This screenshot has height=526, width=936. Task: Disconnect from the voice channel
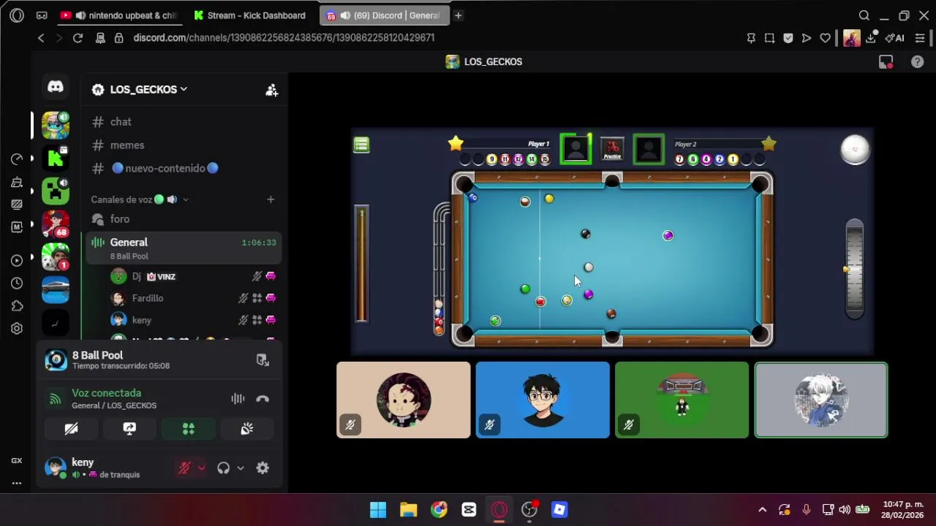[263, 399]
